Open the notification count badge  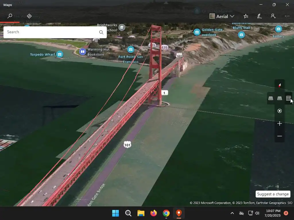[286, 213]
